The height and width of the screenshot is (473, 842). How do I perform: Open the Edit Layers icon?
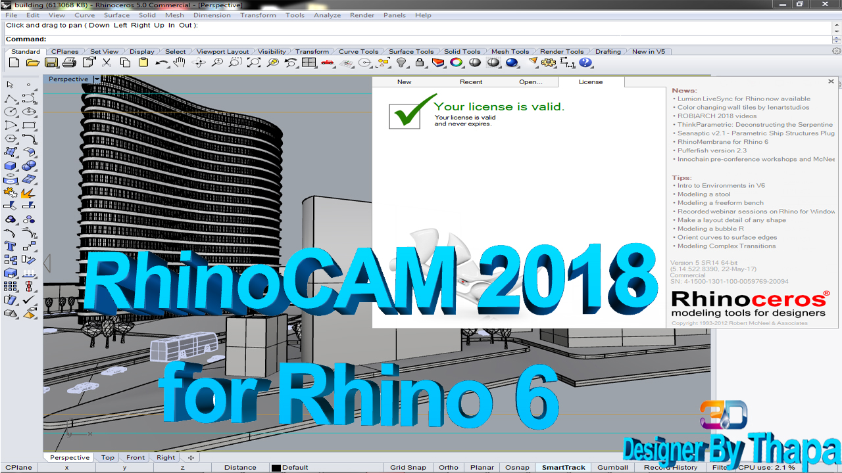click(438, 63)
